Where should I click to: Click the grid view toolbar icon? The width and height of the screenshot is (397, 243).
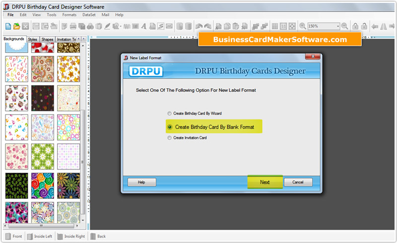[275, 26]
